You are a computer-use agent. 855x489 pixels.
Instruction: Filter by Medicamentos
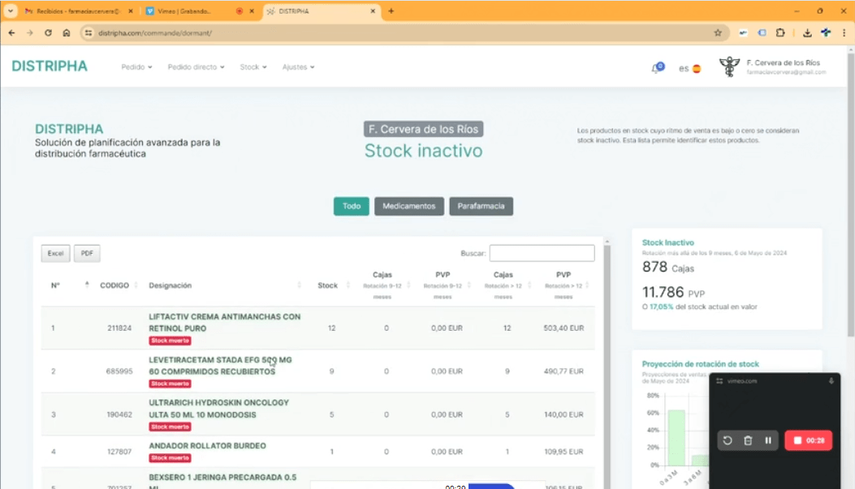(409, 206)
